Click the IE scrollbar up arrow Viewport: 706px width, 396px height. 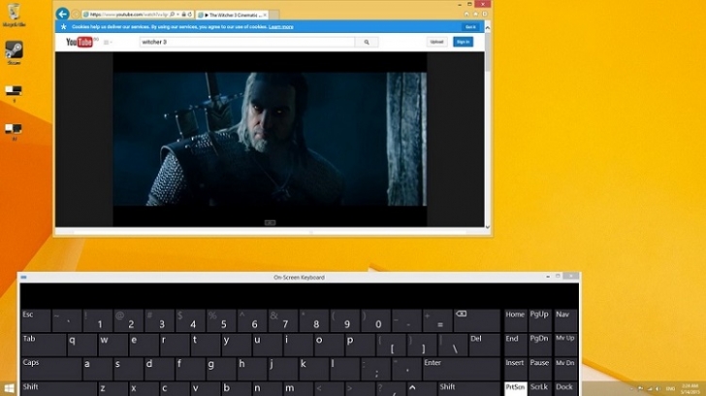click(488, 28)
